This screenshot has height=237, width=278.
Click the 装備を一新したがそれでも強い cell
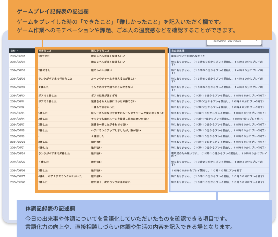coord(109,124)
